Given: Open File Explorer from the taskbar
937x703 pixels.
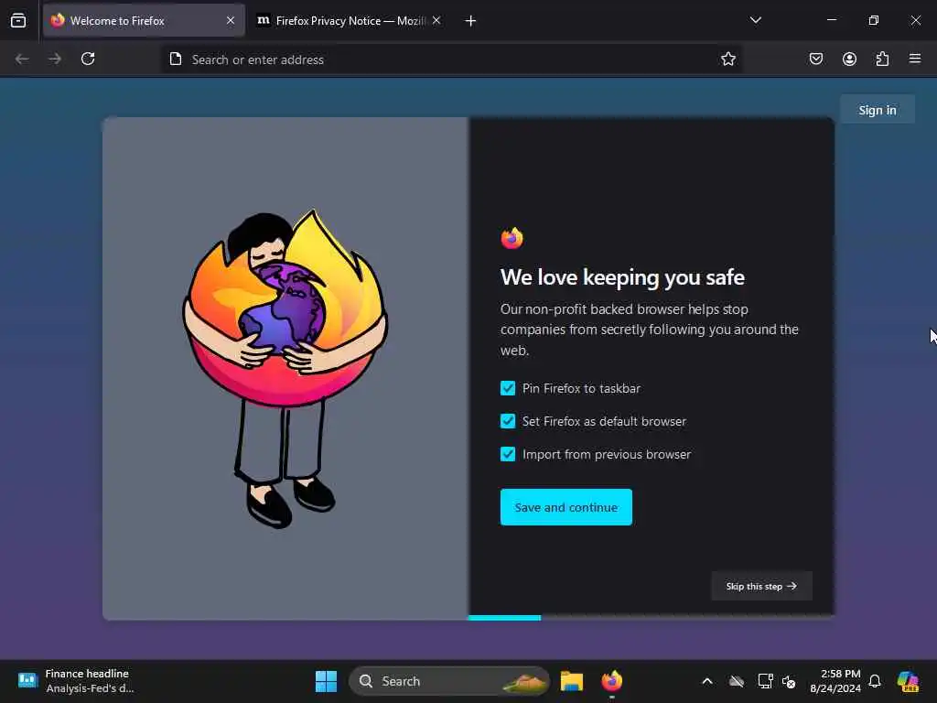Looking at the screenshot, I should click(x=571, y=681).
